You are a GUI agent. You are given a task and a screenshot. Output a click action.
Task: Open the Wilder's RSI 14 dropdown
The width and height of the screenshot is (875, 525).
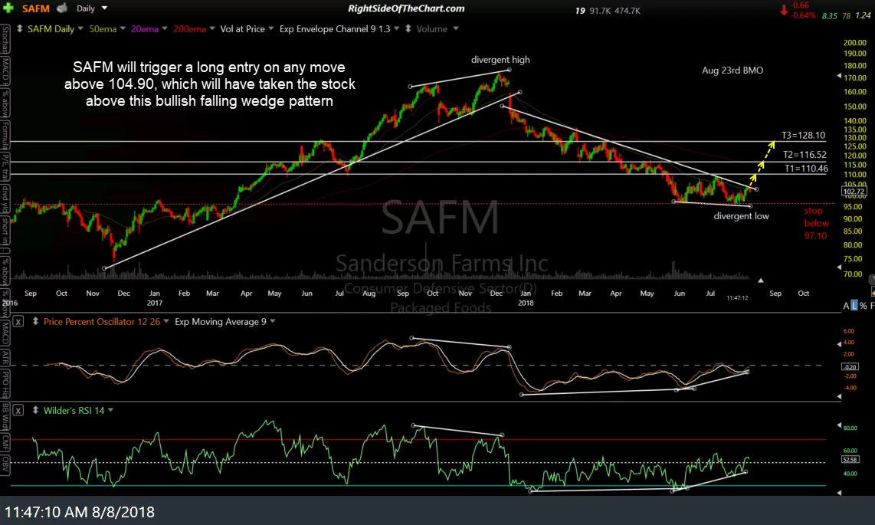tap(110, 410)
